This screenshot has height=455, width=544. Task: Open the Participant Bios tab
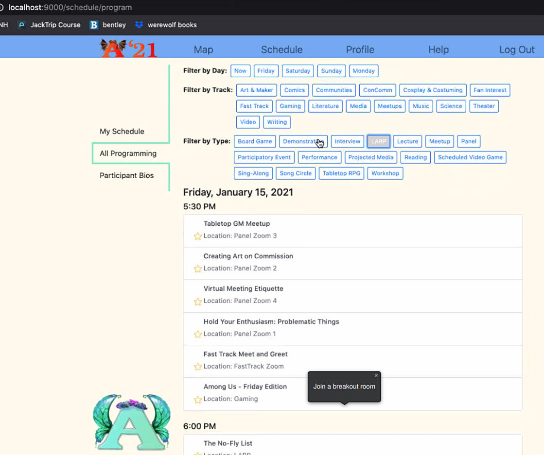(126, 176)
